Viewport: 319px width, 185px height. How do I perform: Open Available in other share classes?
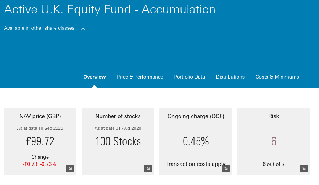[x=39, y=28]
